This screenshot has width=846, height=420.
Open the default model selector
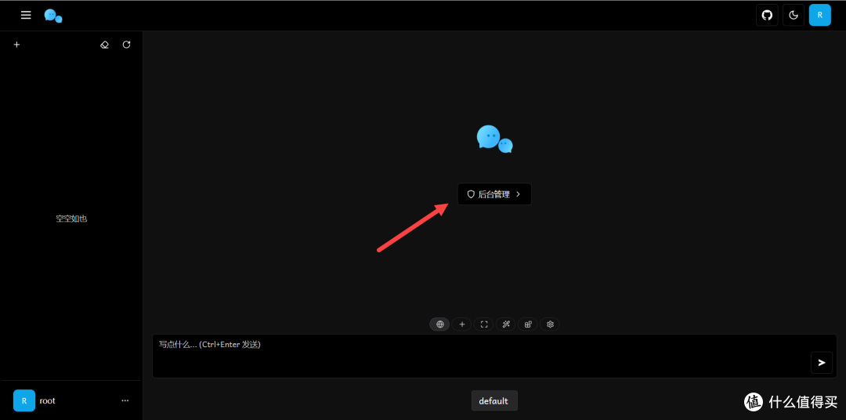click(494, 400)
